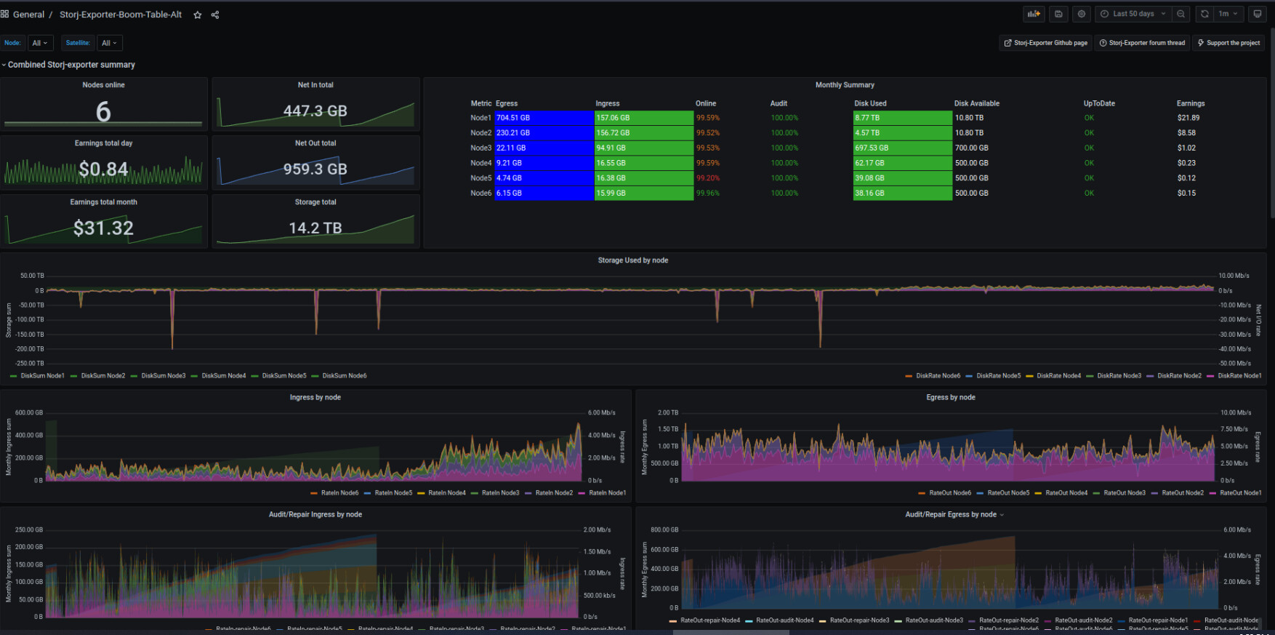The height and width of the screenshot is (635, 1275).
Task: Open dashboard settings gear icon
Action: pyautogui.click(x=1082, y=14)
